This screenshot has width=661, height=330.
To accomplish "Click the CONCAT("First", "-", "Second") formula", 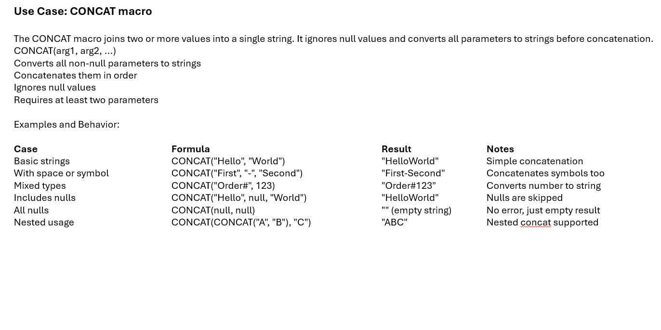I will pos(237,173).
